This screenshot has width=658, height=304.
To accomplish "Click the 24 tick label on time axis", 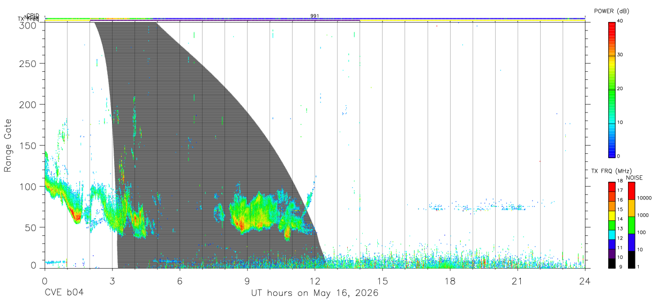I will click(585, 280).
